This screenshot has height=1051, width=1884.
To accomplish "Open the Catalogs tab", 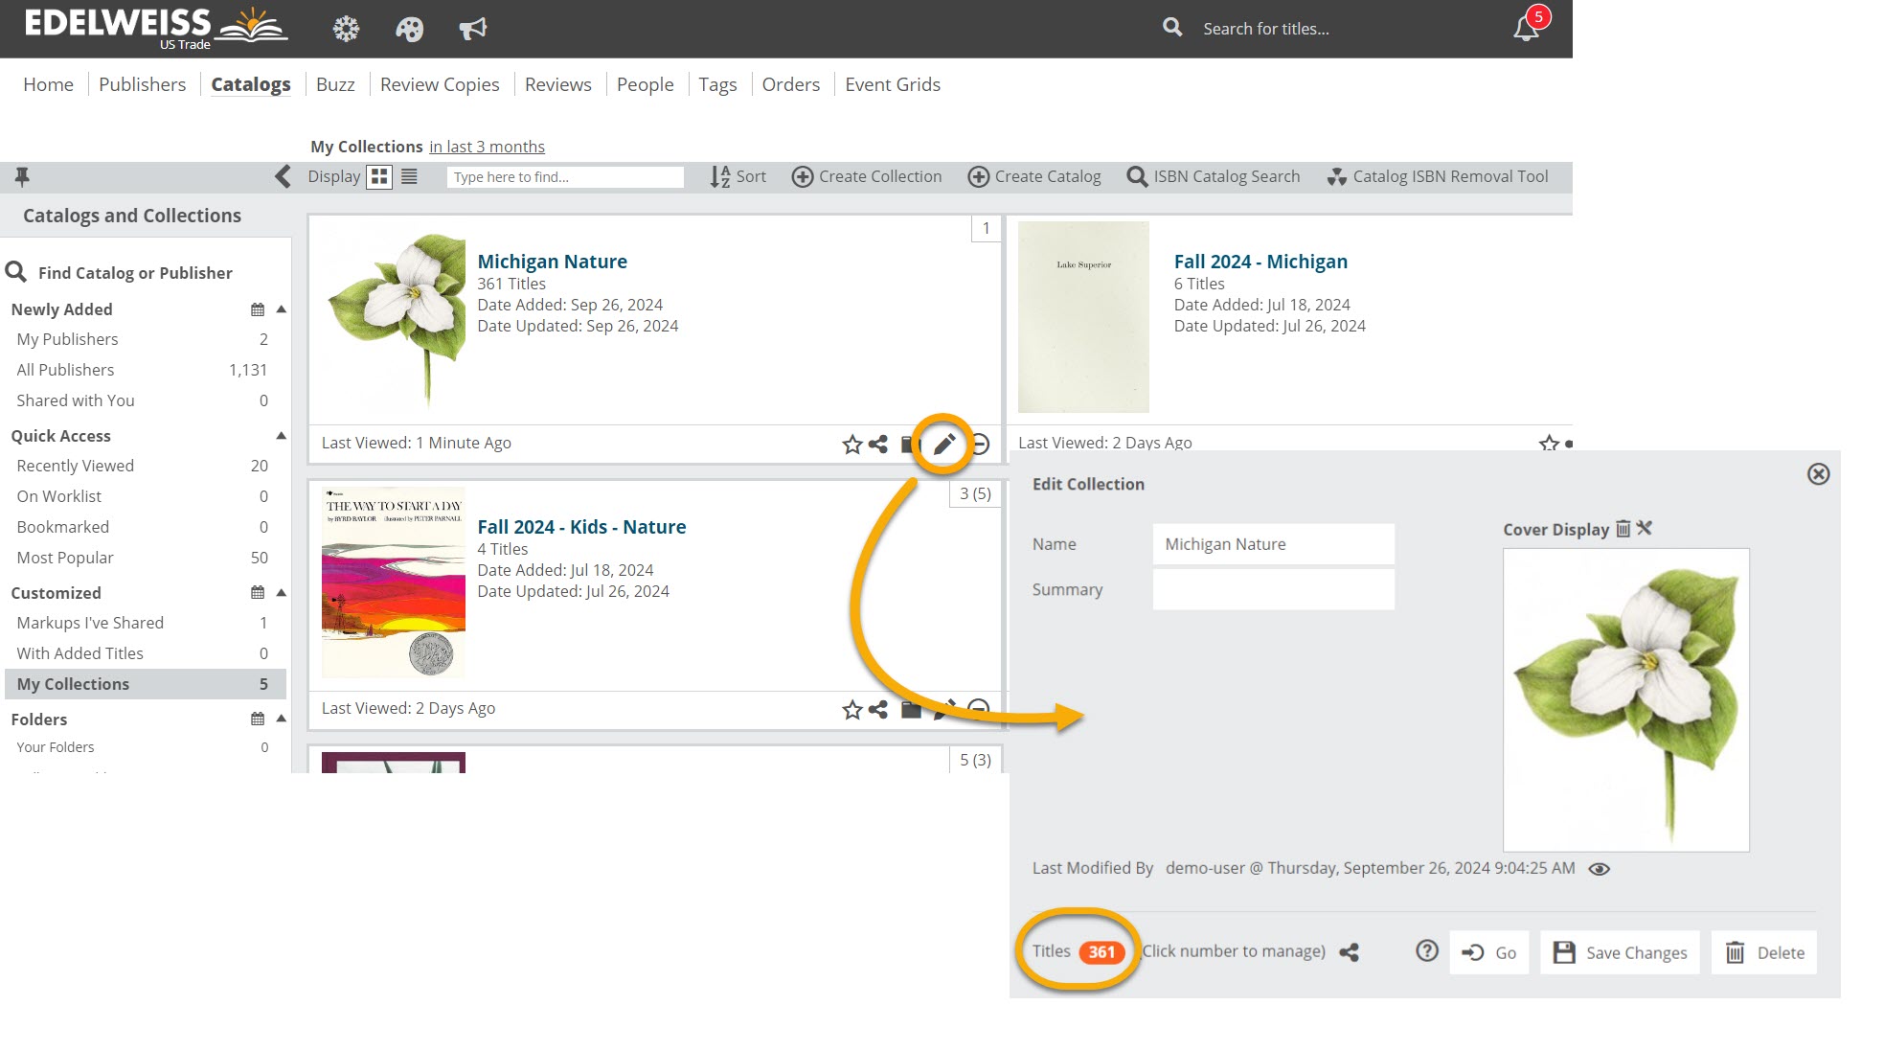I will [251, 84].
